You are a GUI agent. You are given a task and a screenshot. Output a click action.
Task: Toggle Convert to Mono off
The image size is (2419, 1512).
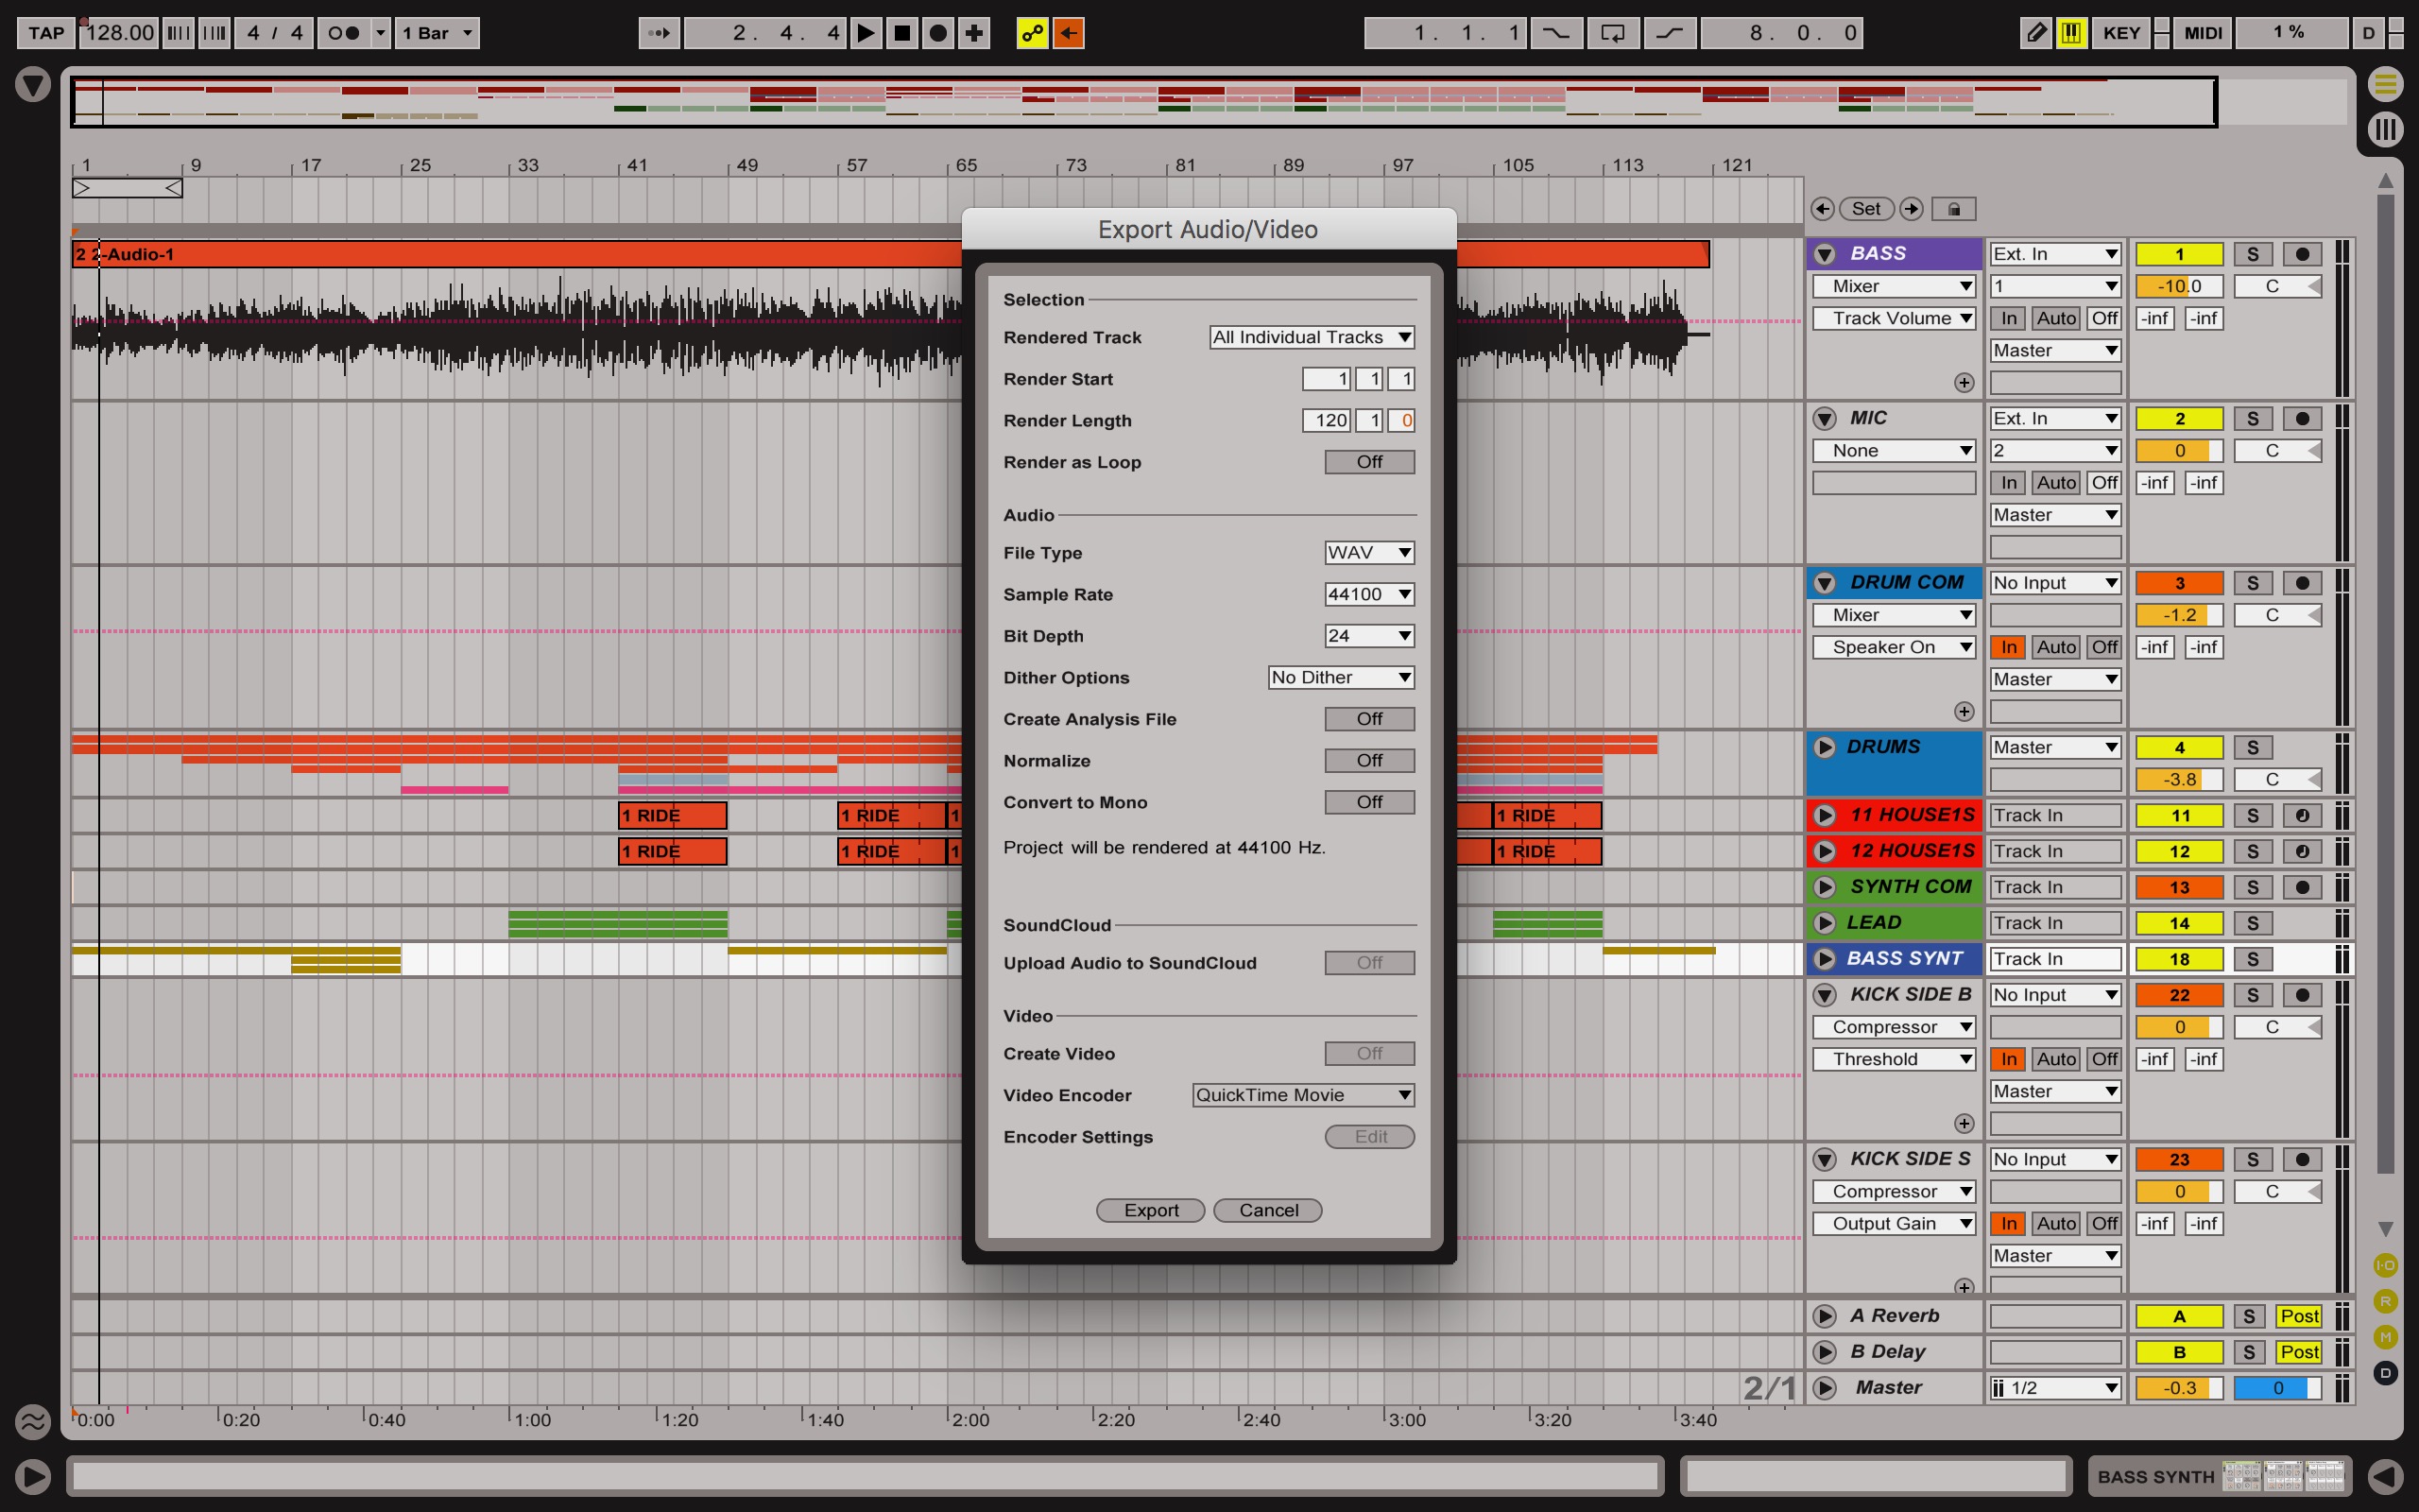[1369, 801]
